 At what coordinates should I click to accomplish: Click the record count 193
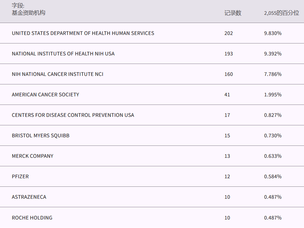228,54
